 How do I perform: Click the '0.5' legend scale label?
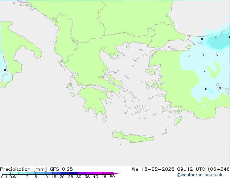12,177
